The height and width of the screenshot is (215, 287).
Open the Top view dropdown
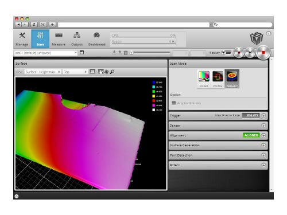pos(75,72)
